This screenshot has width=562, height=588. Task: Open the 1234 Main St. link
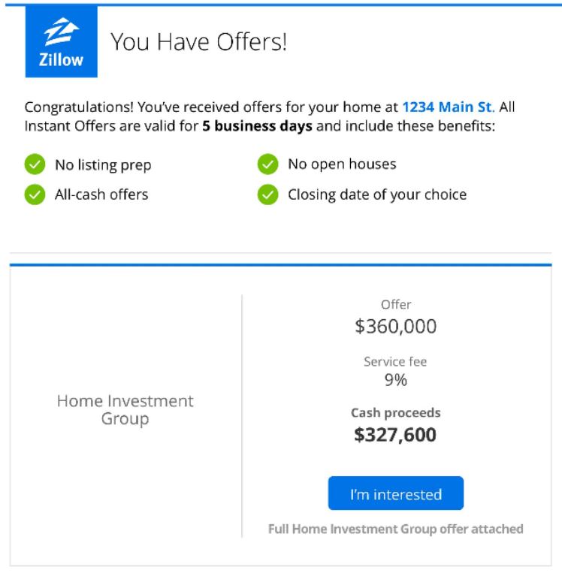pos(449,107)
